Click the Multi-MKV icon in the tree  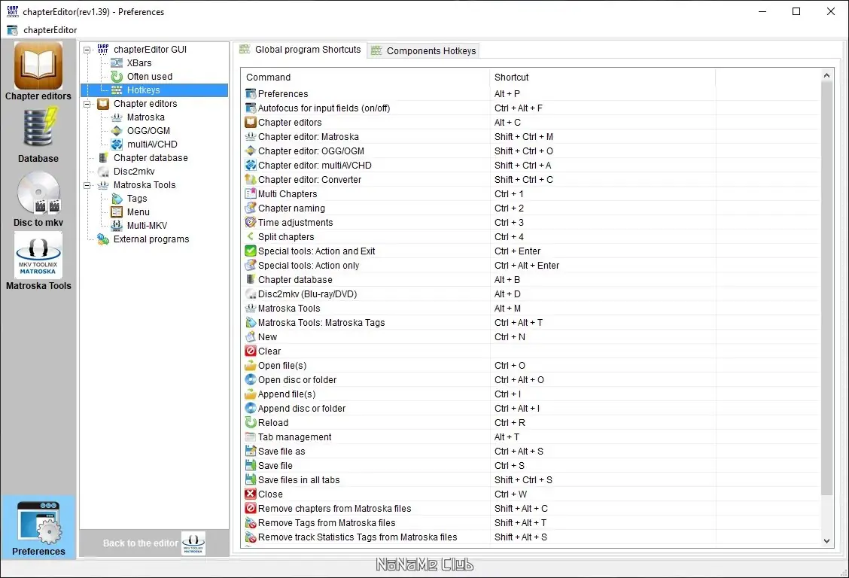point(117,226)
